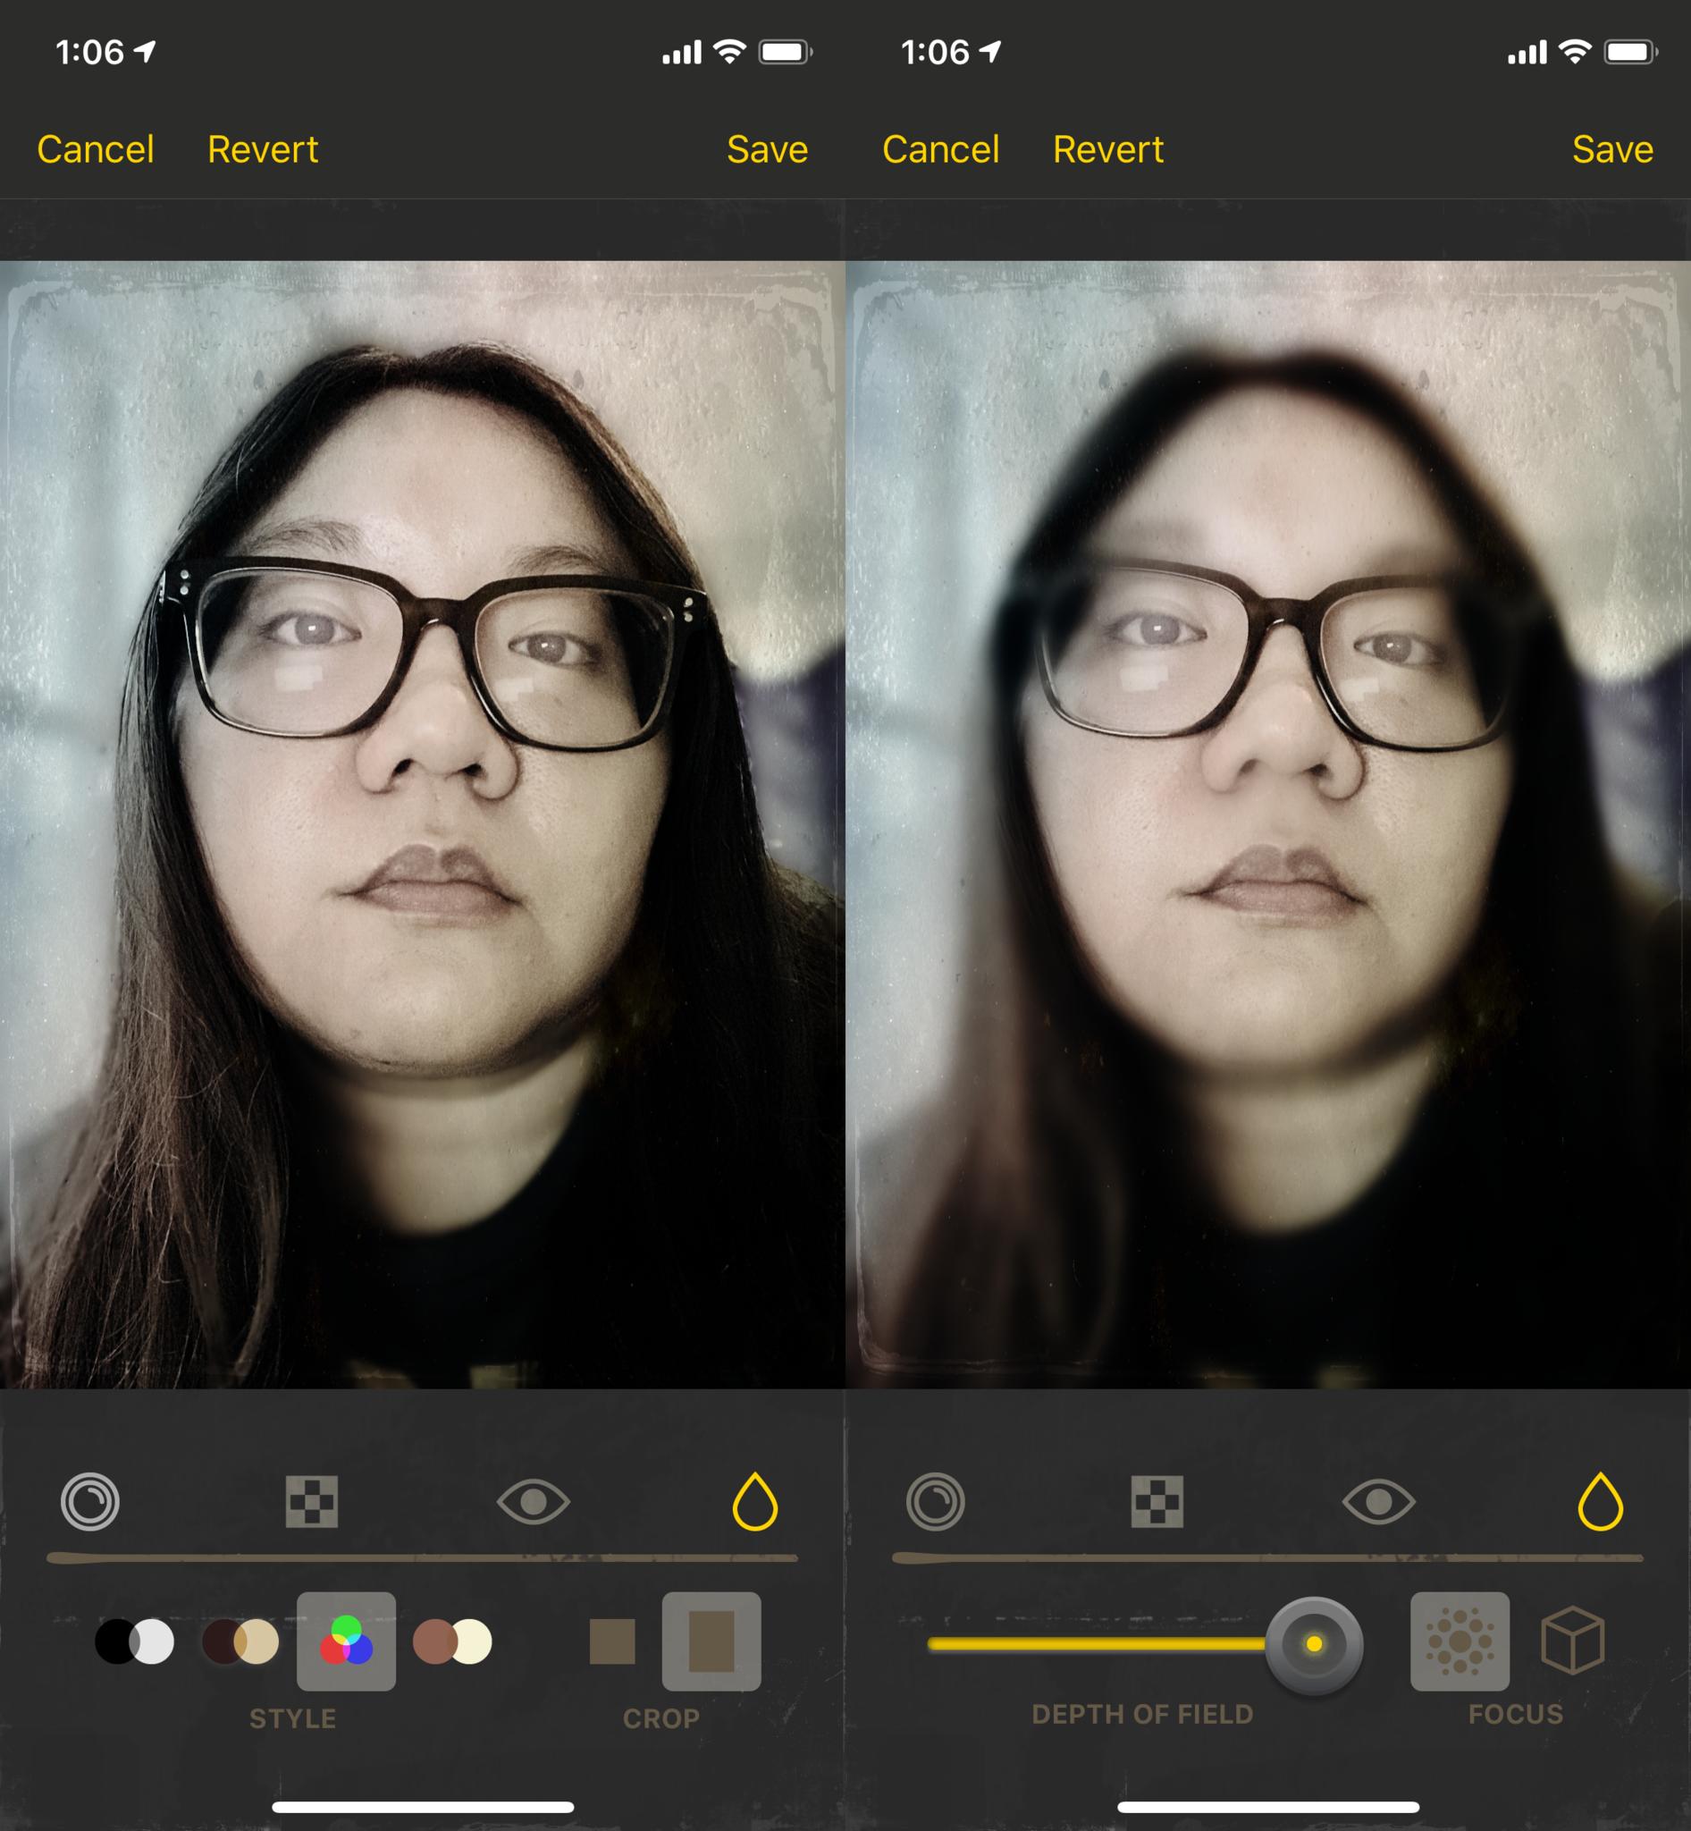Tap Save in the right screen
1691x1831 pixels.
1612,149
